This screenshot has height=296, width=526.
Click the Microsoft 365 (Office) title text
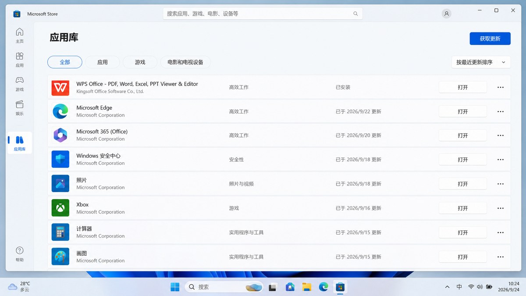[102, 132]
